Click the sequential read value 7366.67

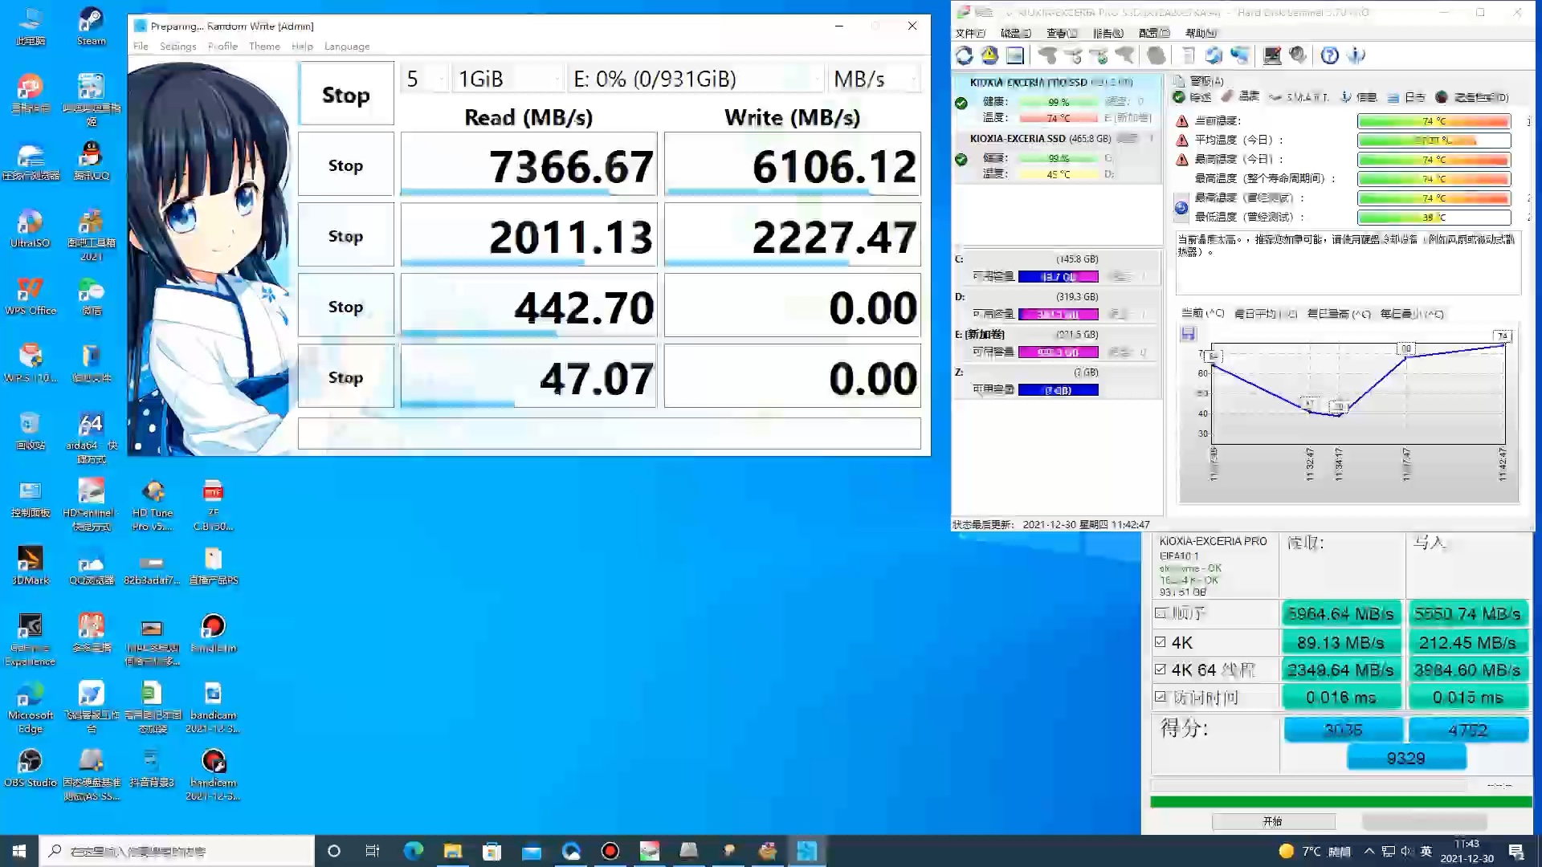coord(528,165)
